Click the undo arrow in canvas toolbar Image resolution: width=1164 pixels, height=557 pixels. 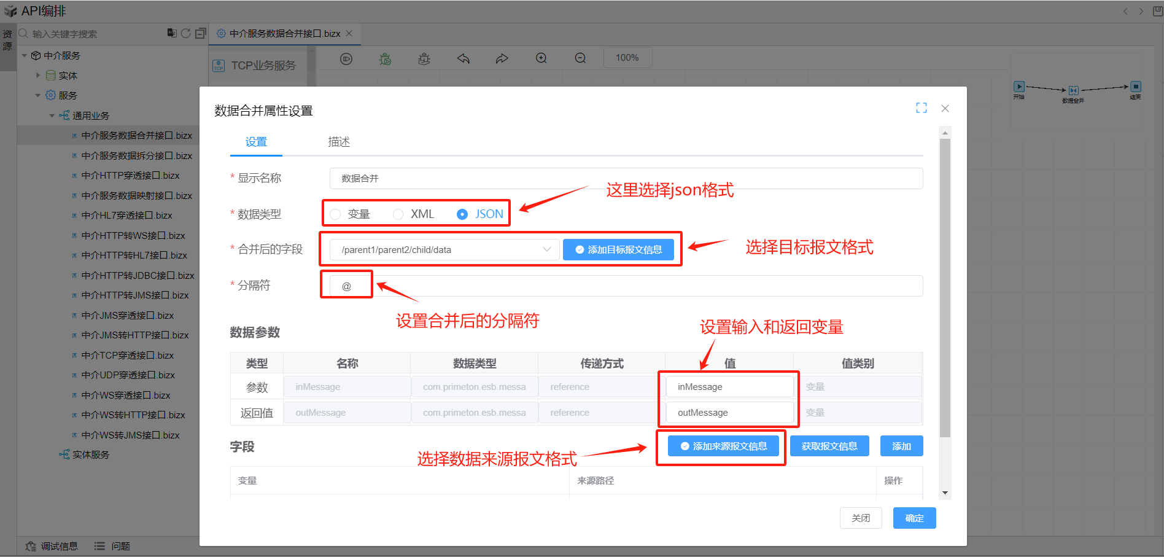pos(463,58)
